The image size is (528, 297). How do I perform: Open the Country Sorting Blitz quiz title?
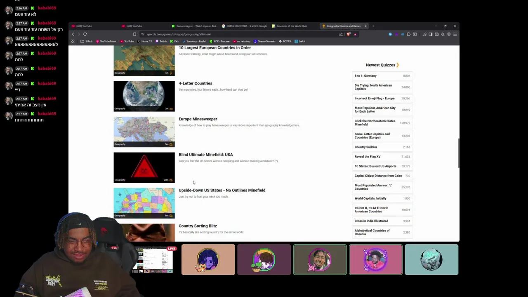(x=198, y=226)
